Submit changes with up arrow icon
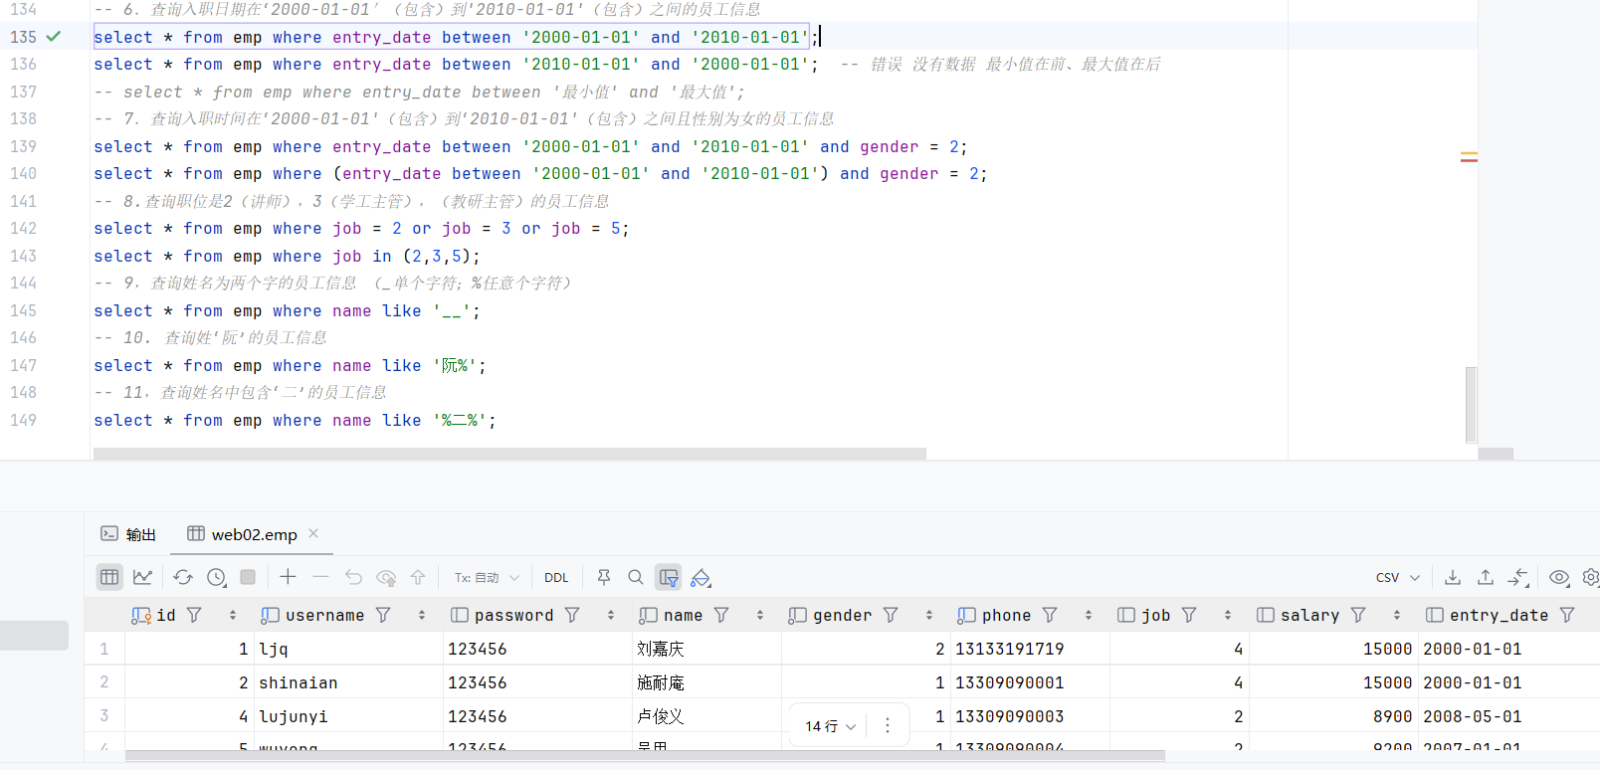Screen dimensions: 1600x770 point(418,577)
